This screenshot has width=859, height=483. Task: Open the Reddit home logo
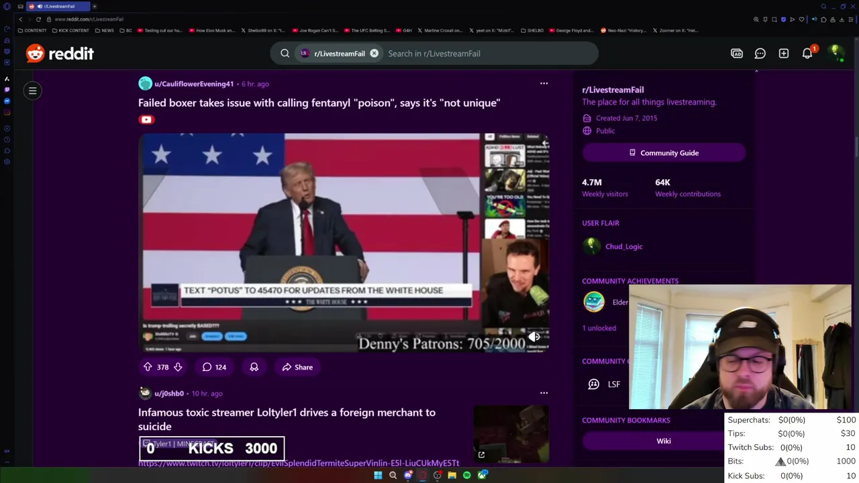(60, 54)
